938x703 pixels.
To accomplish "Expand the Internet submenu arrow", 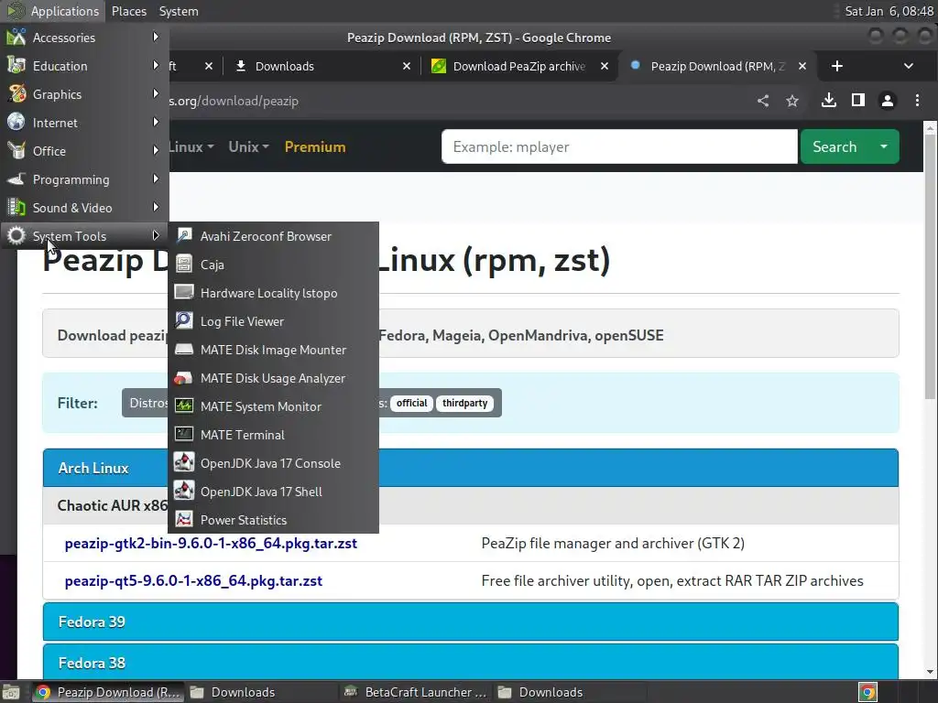I will 156,122.
